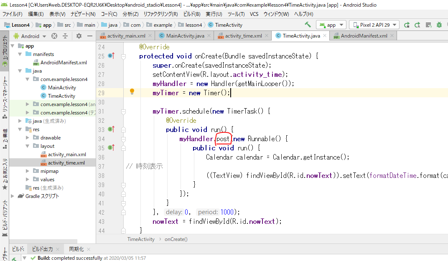
Task: Switch to AndroidManifest.xml editor tab
Action: click(x=364, y=35)
